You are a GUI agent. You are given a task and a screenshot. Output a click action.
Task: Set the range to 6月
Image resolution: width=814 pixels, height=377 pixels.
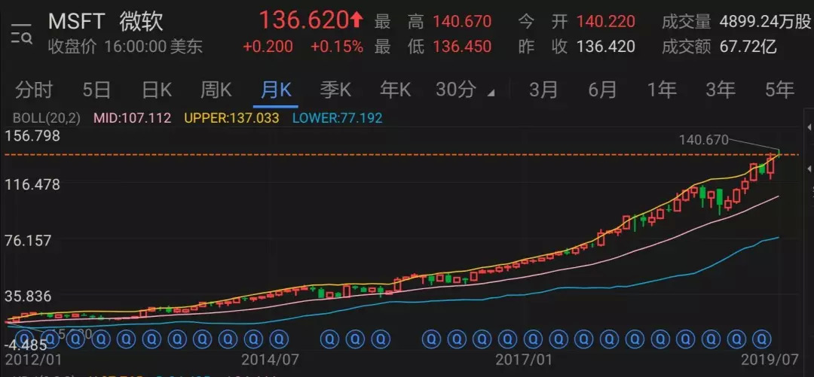(603, 90)
